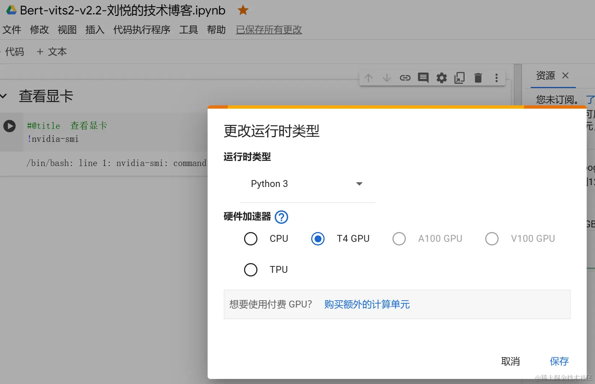
Task: Copy link to cell icon
Action: tap(405, 78)
